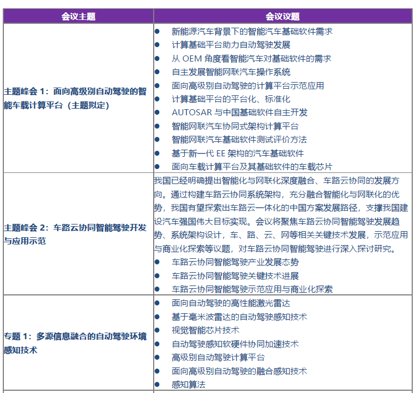This screenshot has height=393, width=415.
Task: Click 智能网联汽车协同式架构计算平台 item
Action: (x=235, y=126)
